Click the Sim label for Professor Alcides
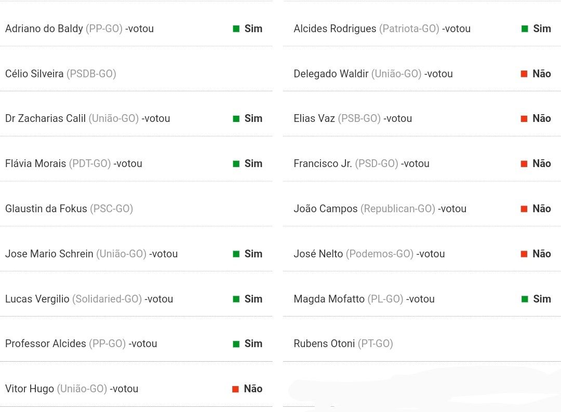Screen dimensions: 561x412 253,344
